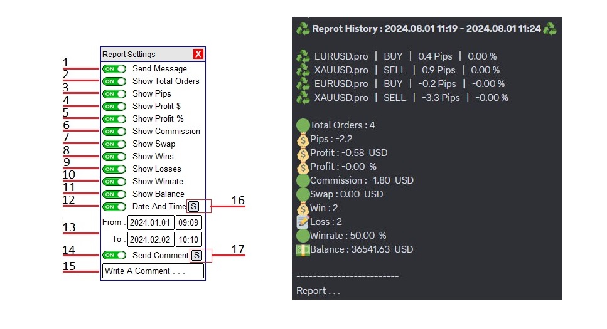Click the To time field 10:10
This screenshot has width=607, height=329.
[x=188, y=239]
